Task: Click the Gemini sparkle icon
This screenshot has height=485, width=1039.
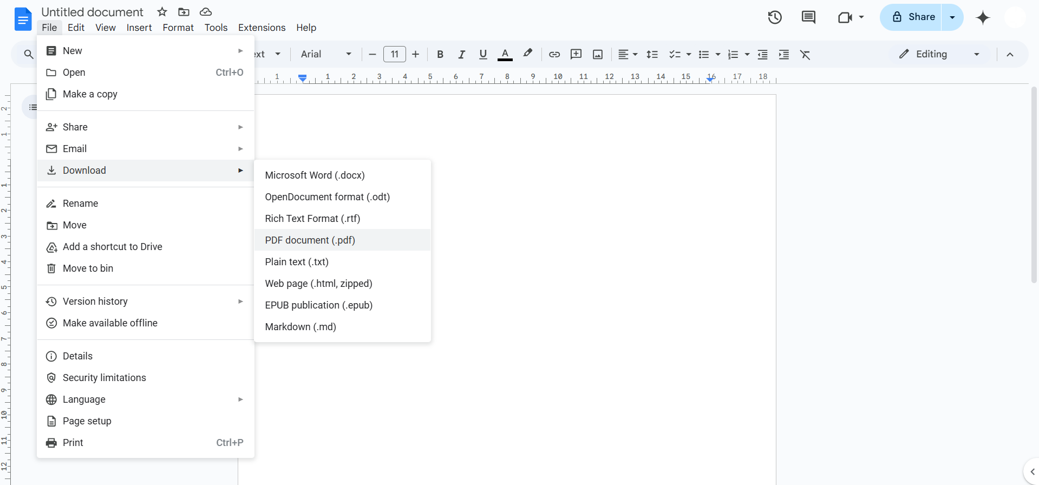Action: pyautogui.click(x=982, y=18)
